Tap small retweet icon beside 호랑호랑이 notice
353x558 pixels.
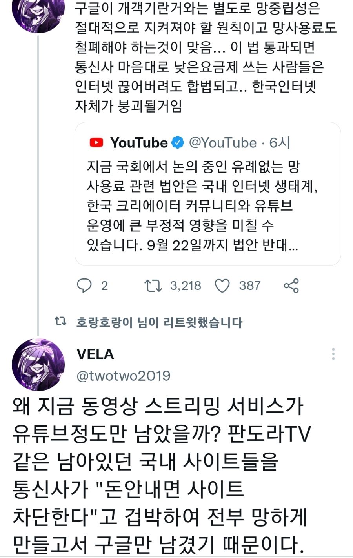(x=60, y=322)
